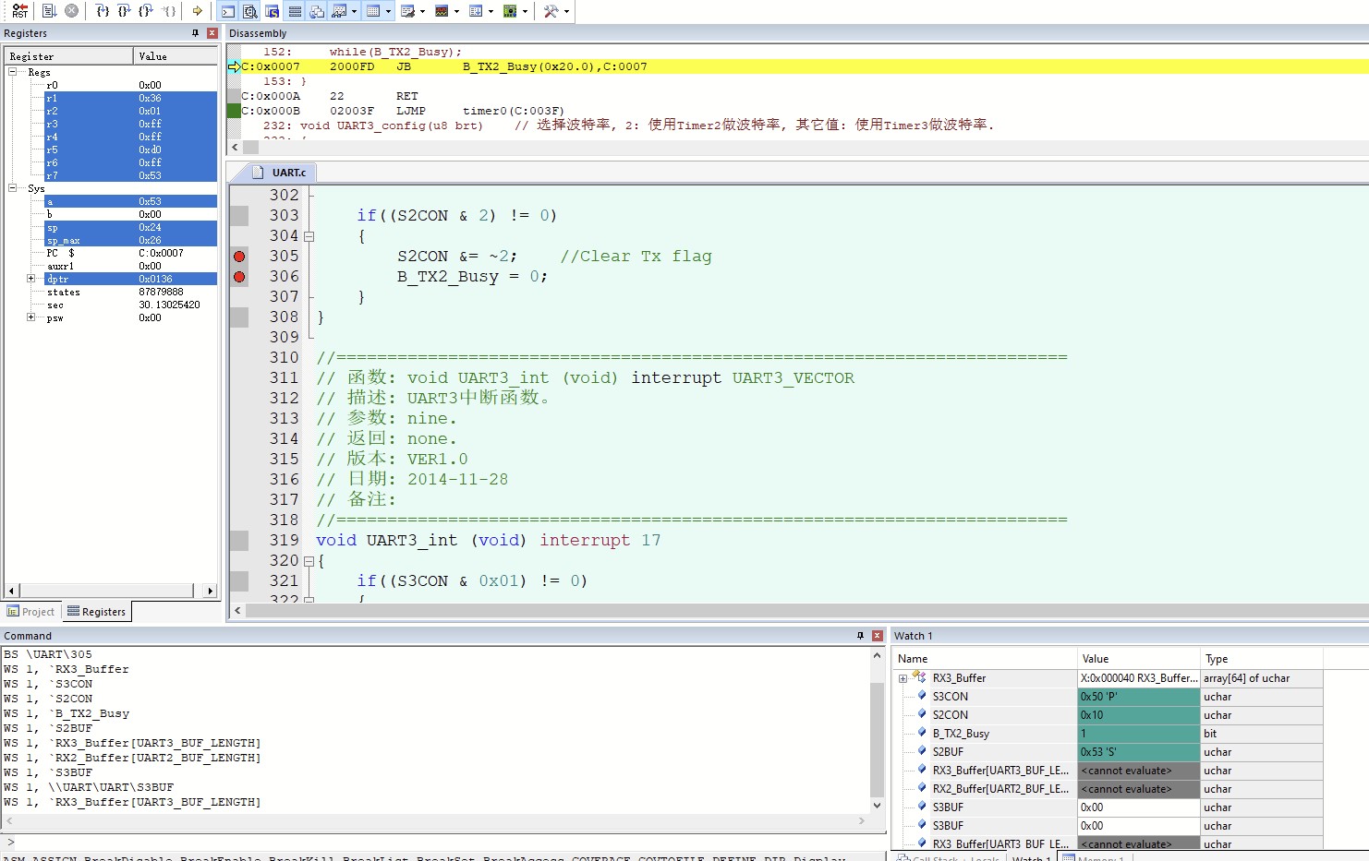Toggle the breakpoint on line 306

pyautogui.click(x=239, y=277)
